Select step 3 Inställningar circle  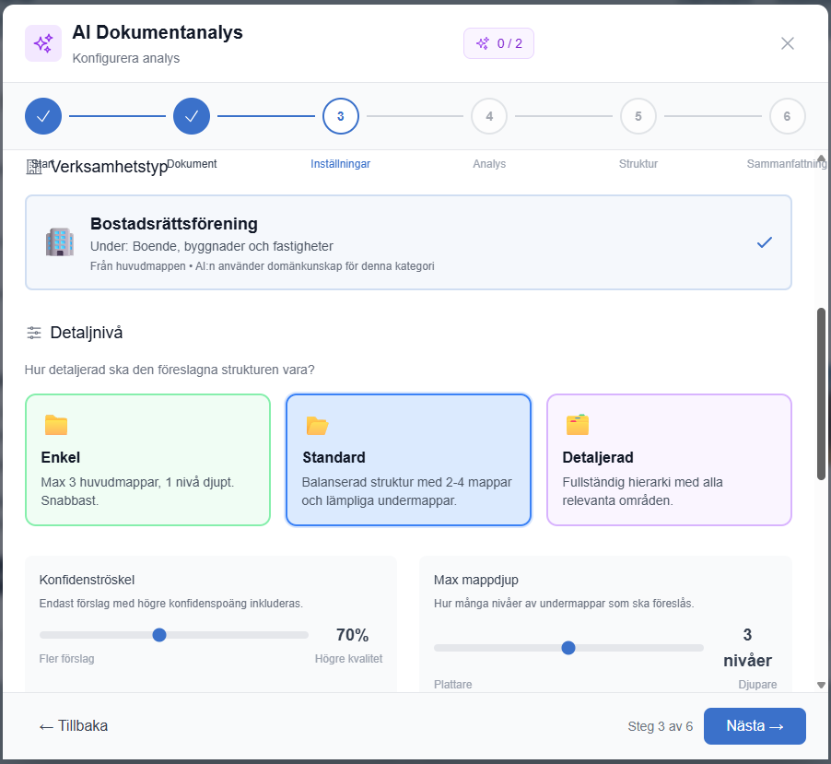[341, 116]
